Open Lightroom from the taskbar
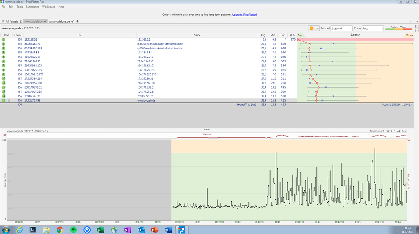Viewport: 419px width, 234px height. click(x=33, y=230)
